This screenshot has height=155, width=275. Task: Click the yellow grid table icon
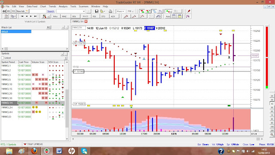tap(180, 16)
